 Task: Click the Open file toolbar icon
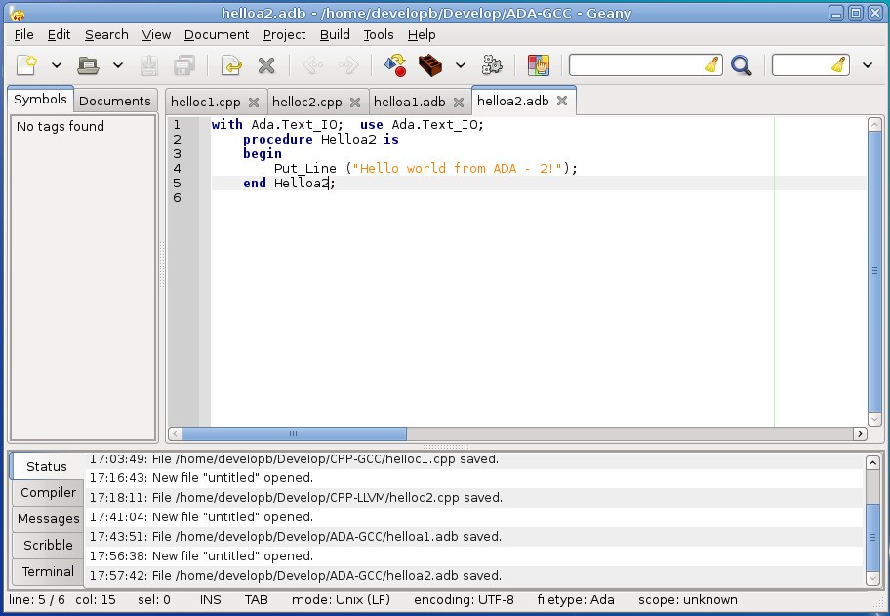[x=88, y=65]
